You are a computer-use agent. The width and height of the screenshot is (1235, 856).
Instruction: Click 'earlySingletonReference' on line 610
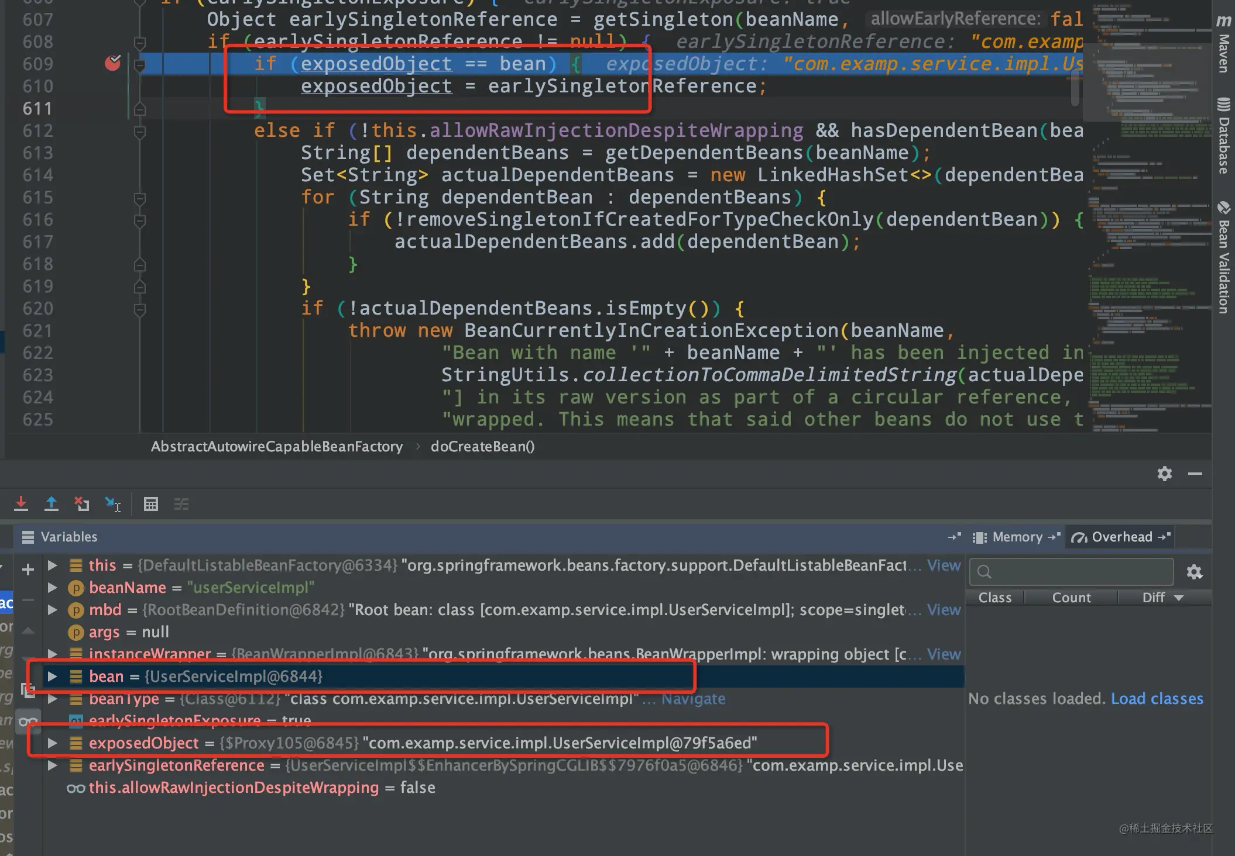[622, 87]
